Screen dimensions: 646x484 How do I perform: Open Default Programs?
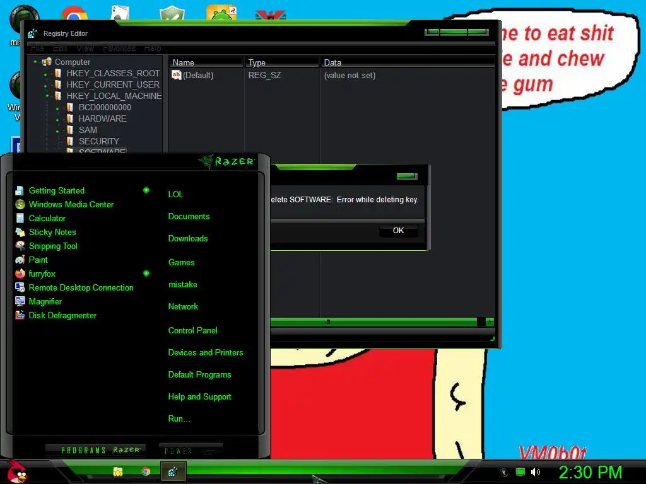(199, 375)
